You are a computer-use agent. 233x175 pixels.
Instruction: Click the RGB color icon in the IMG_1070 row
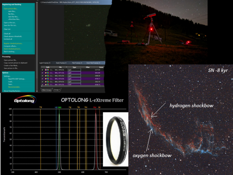48,70
